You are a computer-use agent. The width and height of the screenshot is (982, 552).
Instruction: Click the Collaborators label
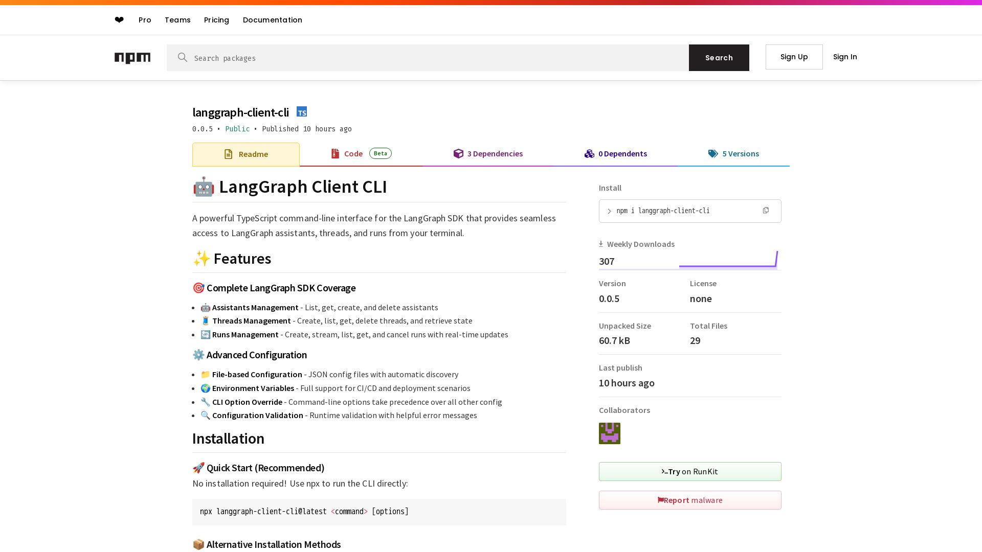[x=624, y=410]
